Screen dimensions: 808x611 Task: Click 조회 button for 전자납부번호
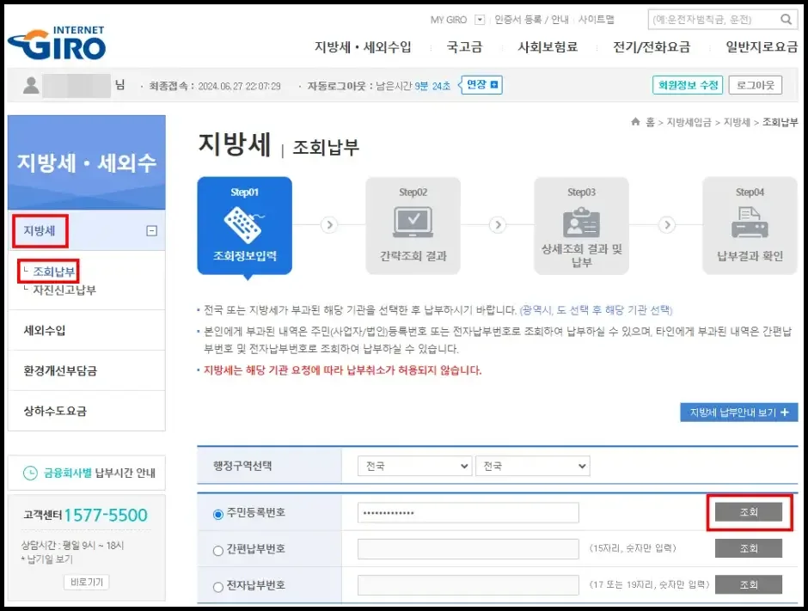click(748, 584)
